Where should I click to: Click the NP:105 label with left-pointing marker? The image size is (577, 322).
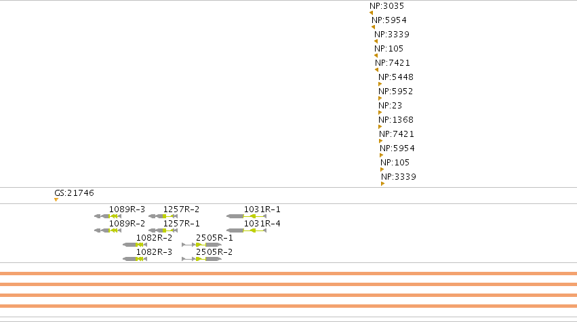point(389,49)
